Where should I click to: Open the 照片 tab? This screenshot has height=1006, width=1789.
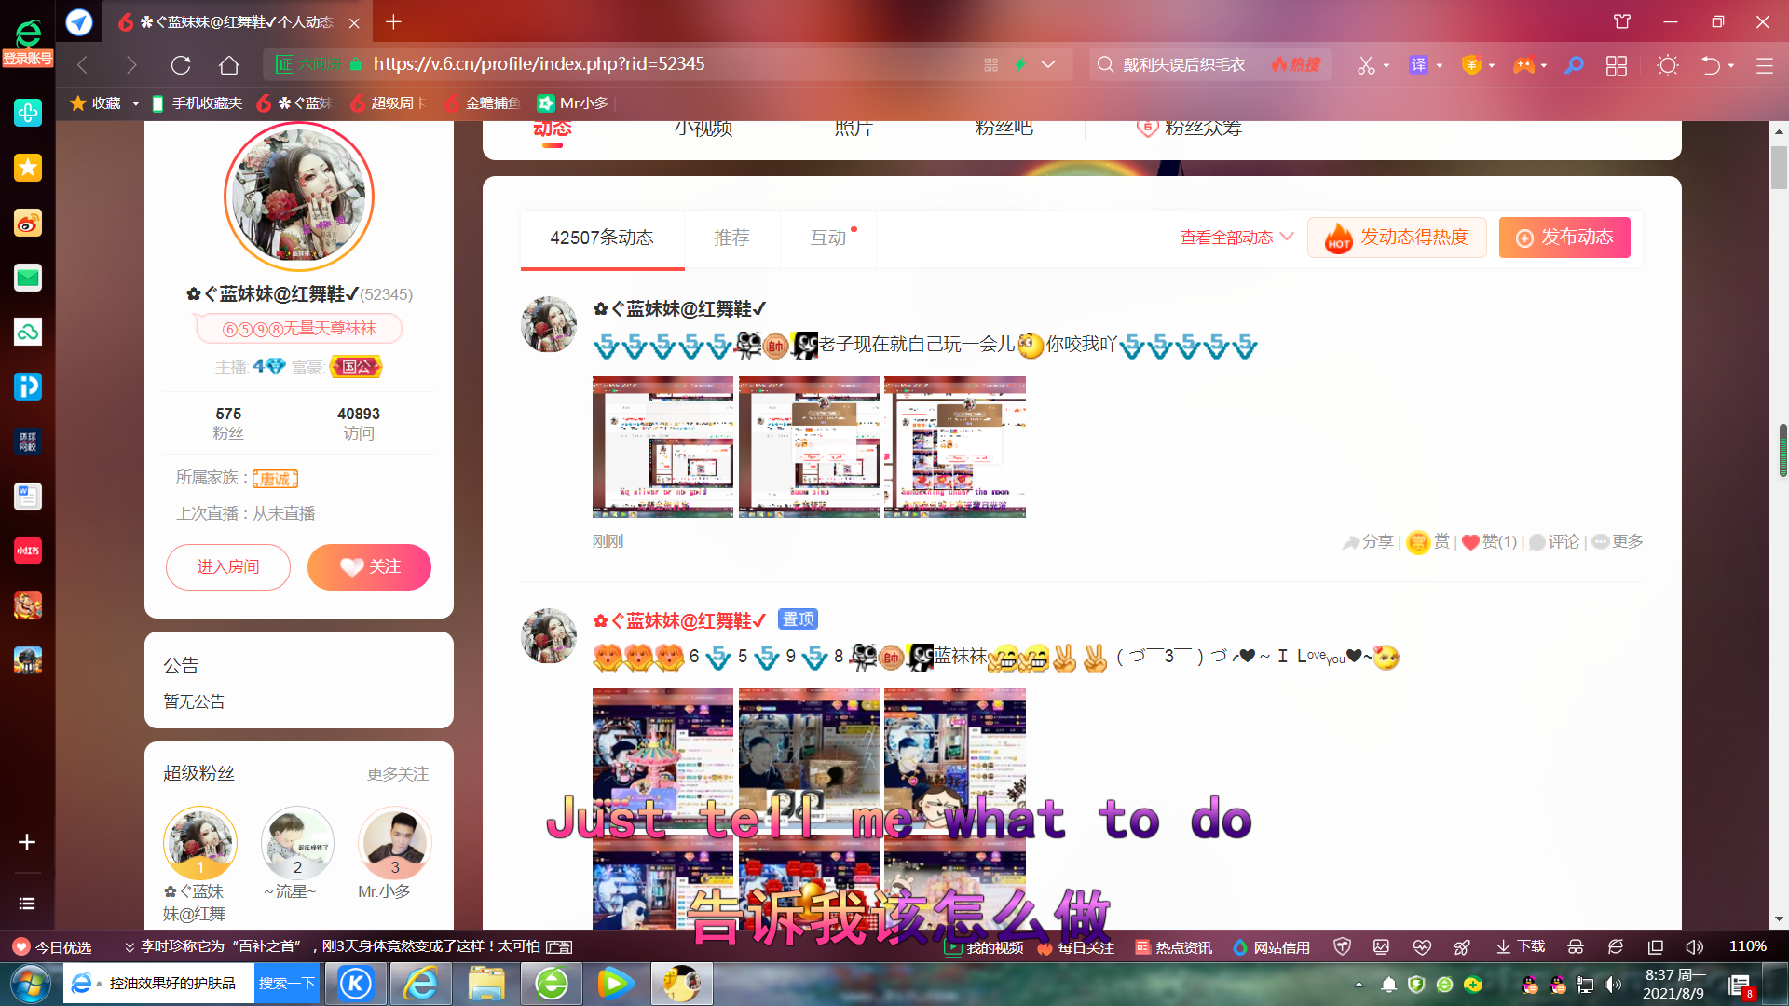pos(854,129)
